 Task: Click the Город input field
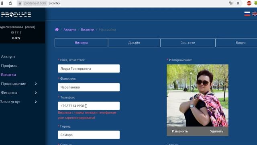click(89, 135)
